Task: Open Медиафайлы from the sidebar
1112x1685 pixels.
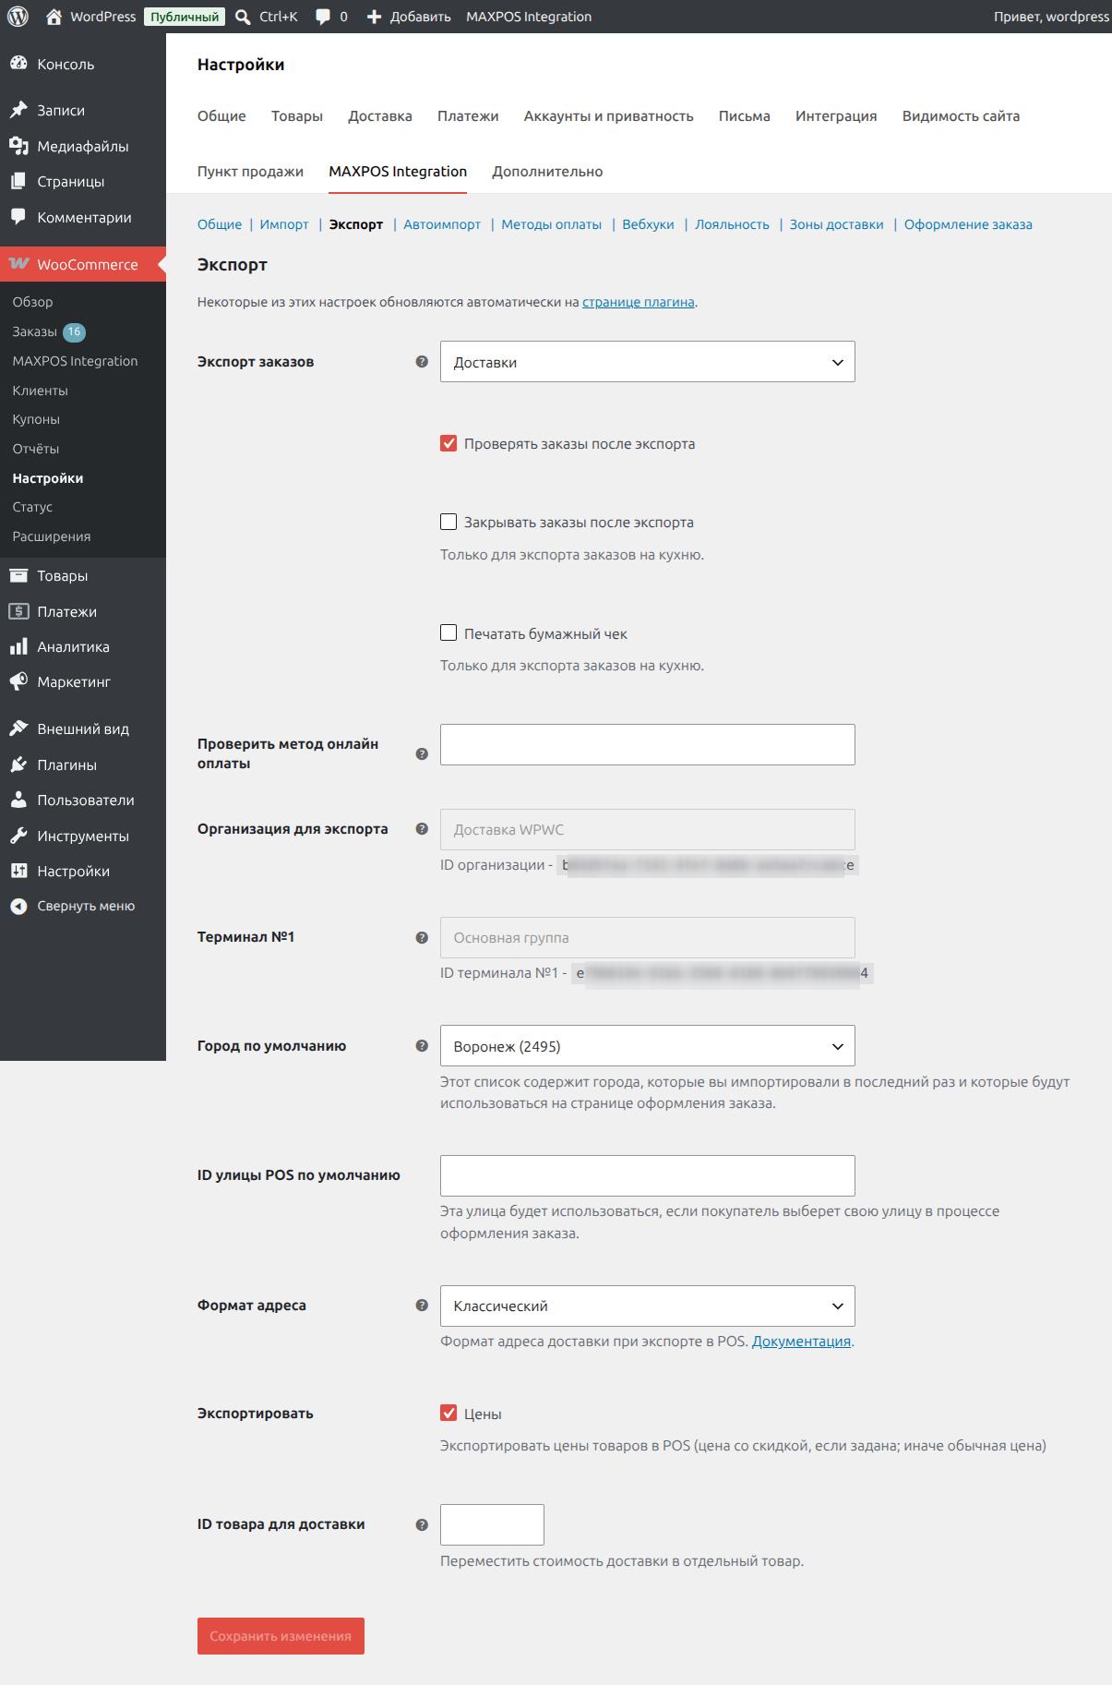Action: pyautogui.click(x=83, y=146)
